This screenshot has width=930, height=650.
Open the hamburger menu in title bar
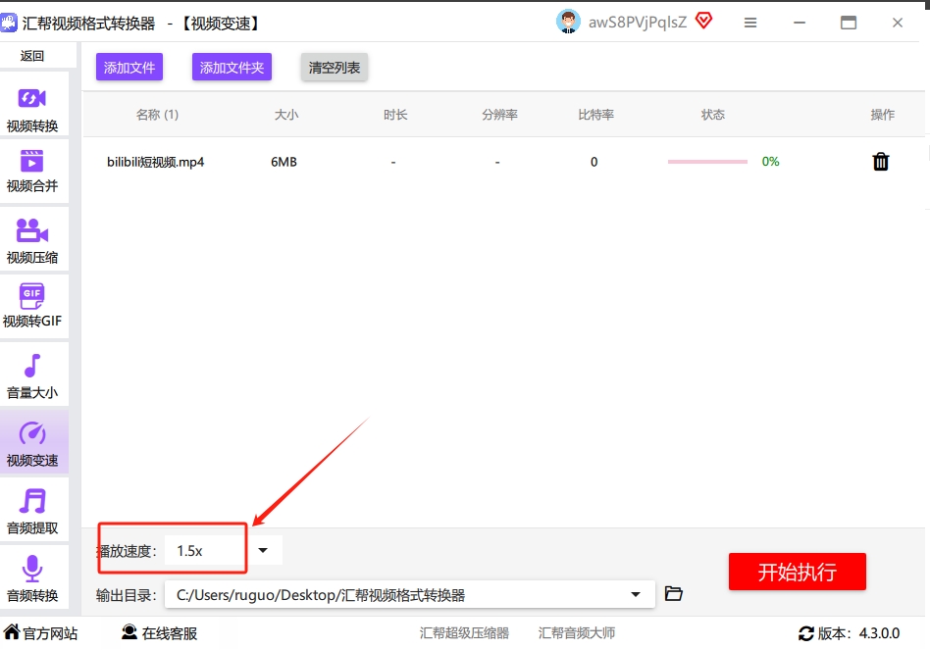coord(750,23)
